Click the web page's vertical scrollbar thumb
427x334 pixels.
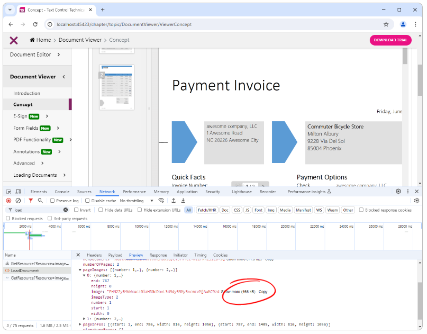(x=420, y=80)
